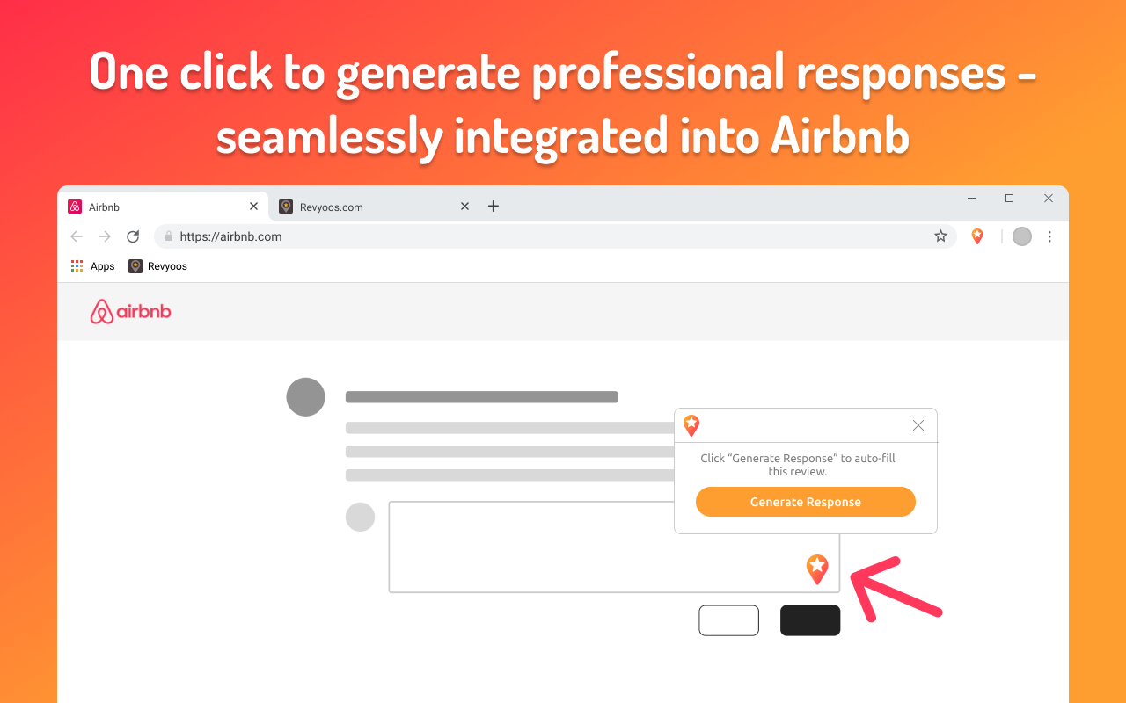The height and width of the screenshot is (703, 1126).
Task: Open the Apps bookmarks shortcut
Action: click(92, 266)
